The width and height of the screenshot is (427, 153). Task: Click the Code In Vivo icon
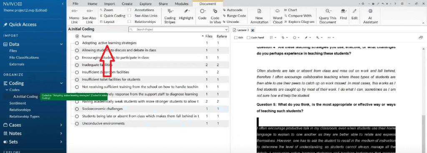[215, 11]
